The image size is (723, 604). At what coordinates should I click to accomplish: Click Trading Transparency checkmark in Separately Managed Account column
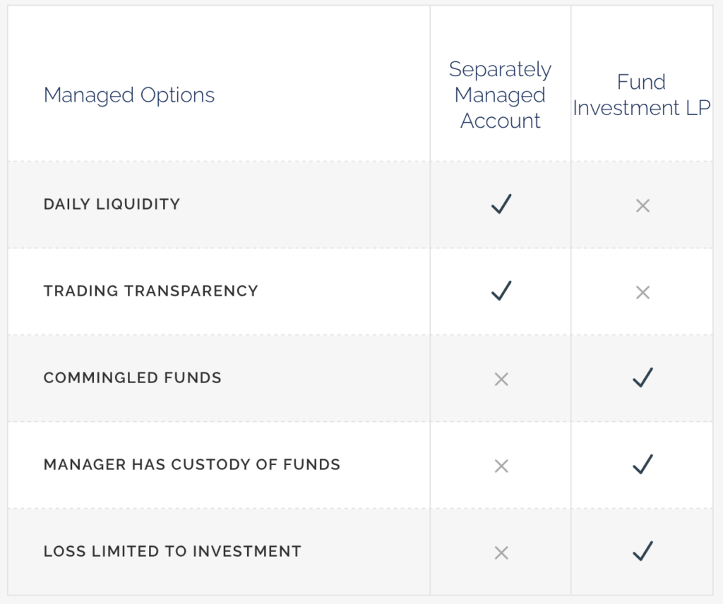point(501,291)
